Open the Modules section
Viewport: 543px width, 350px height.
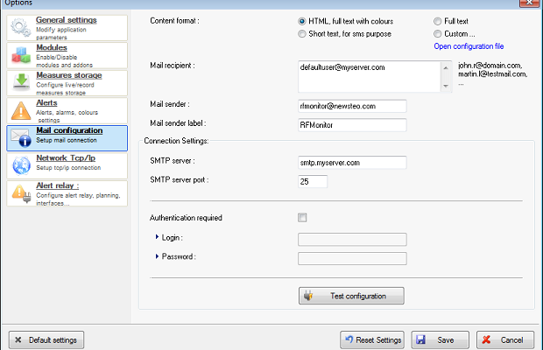67,55
